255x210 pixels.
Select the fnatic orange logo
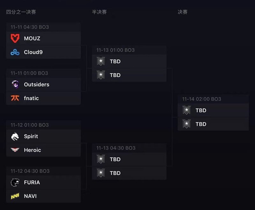point(15,98)
